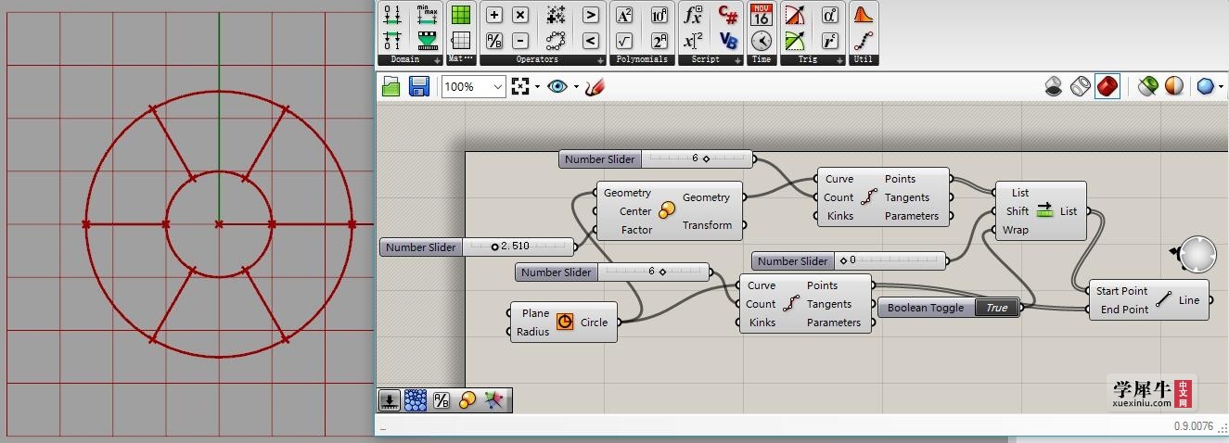The width and height of the screenshot is (1229, 443).
Task: Click the bottom toolbar Scale sphere icon
Action: tap(467, 400)
